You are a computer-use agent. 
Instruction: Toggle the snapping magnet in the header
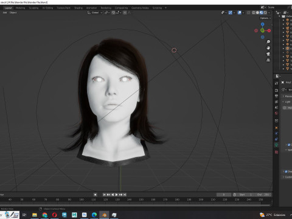[113, 13]
